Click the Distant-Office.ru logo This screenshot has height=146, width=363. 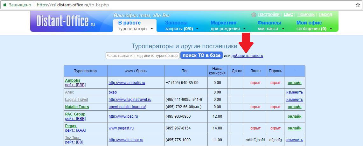[66, 21]
